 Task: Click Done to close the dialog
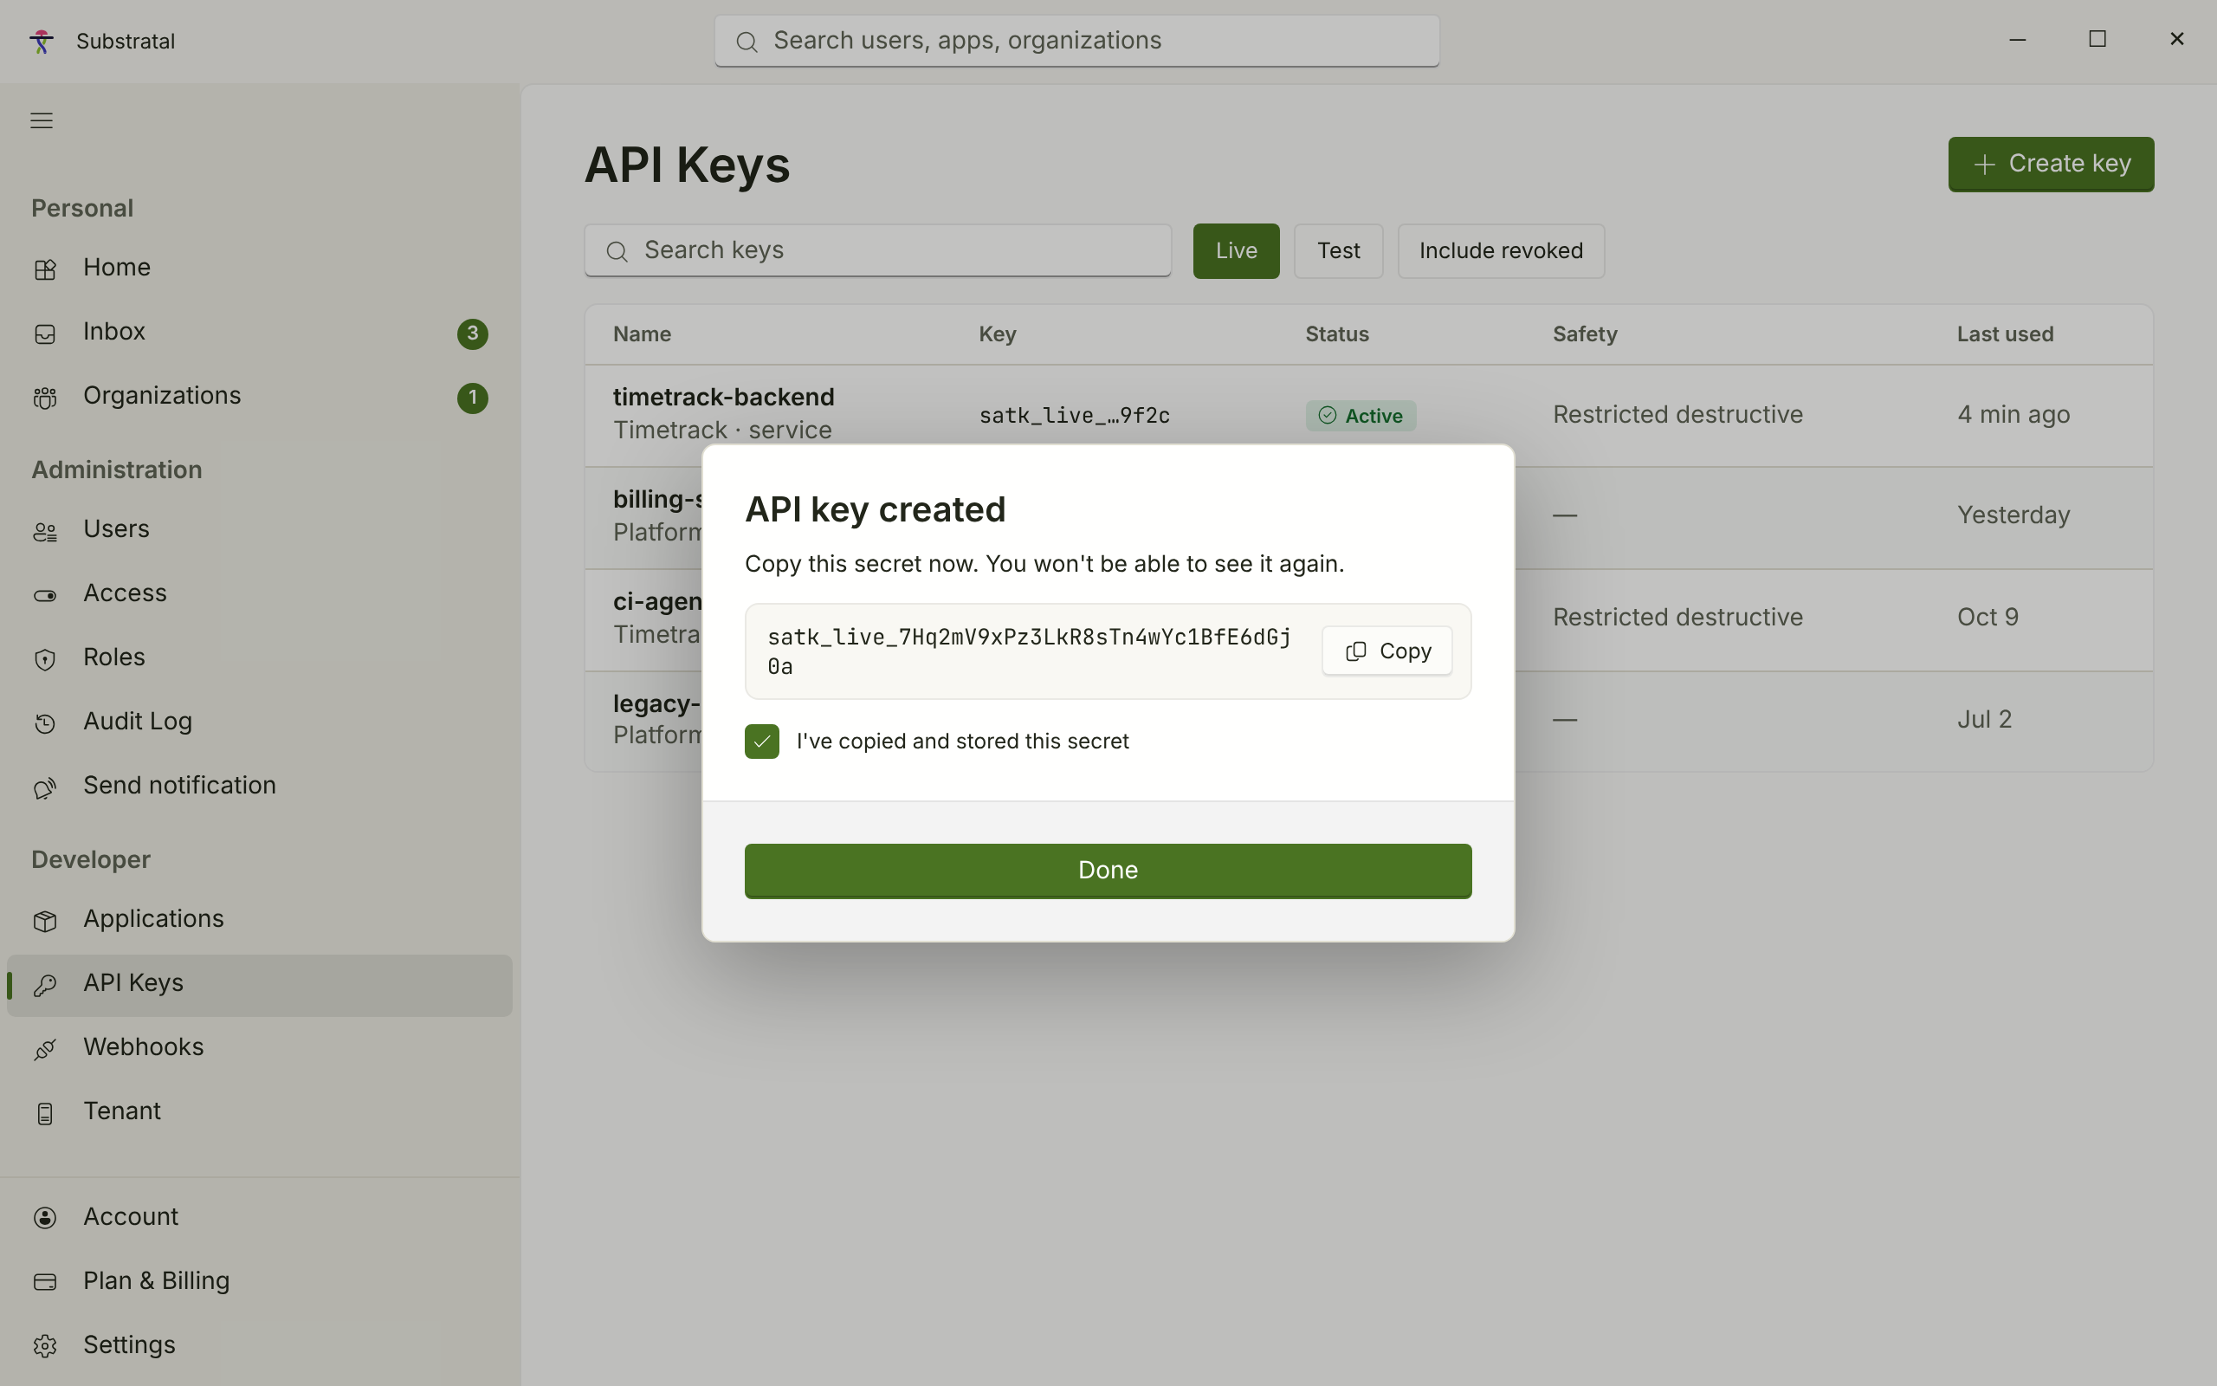1108,870
